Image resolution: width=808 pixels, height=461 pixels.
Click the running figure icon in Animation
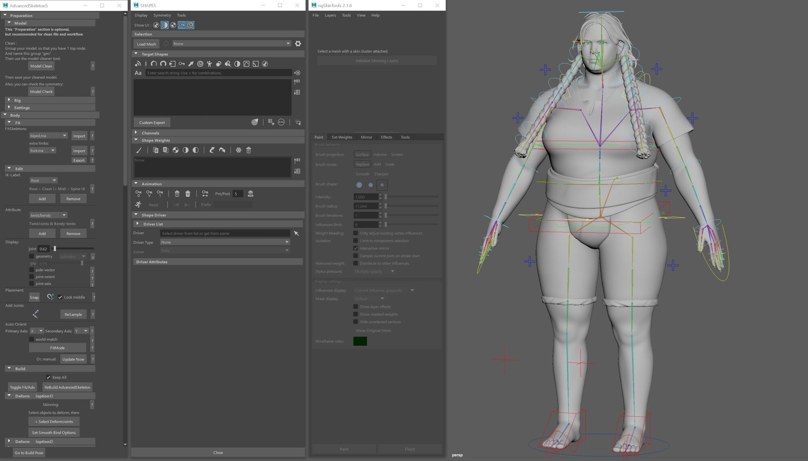138,205
